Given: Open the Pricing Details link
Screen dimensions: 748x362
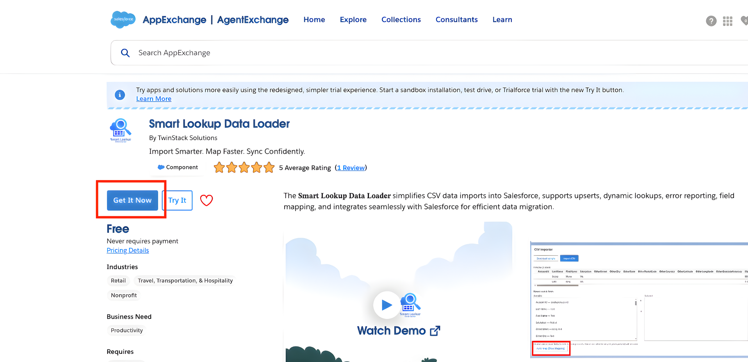Looking at the screenshot, I should pyautogui.click(x=128, y=250).
